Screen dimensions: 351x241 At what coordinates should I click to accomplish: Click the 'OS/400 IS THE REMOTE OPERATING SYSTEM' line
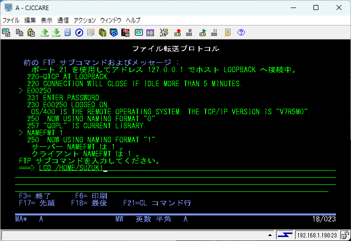tap(171, 112)
